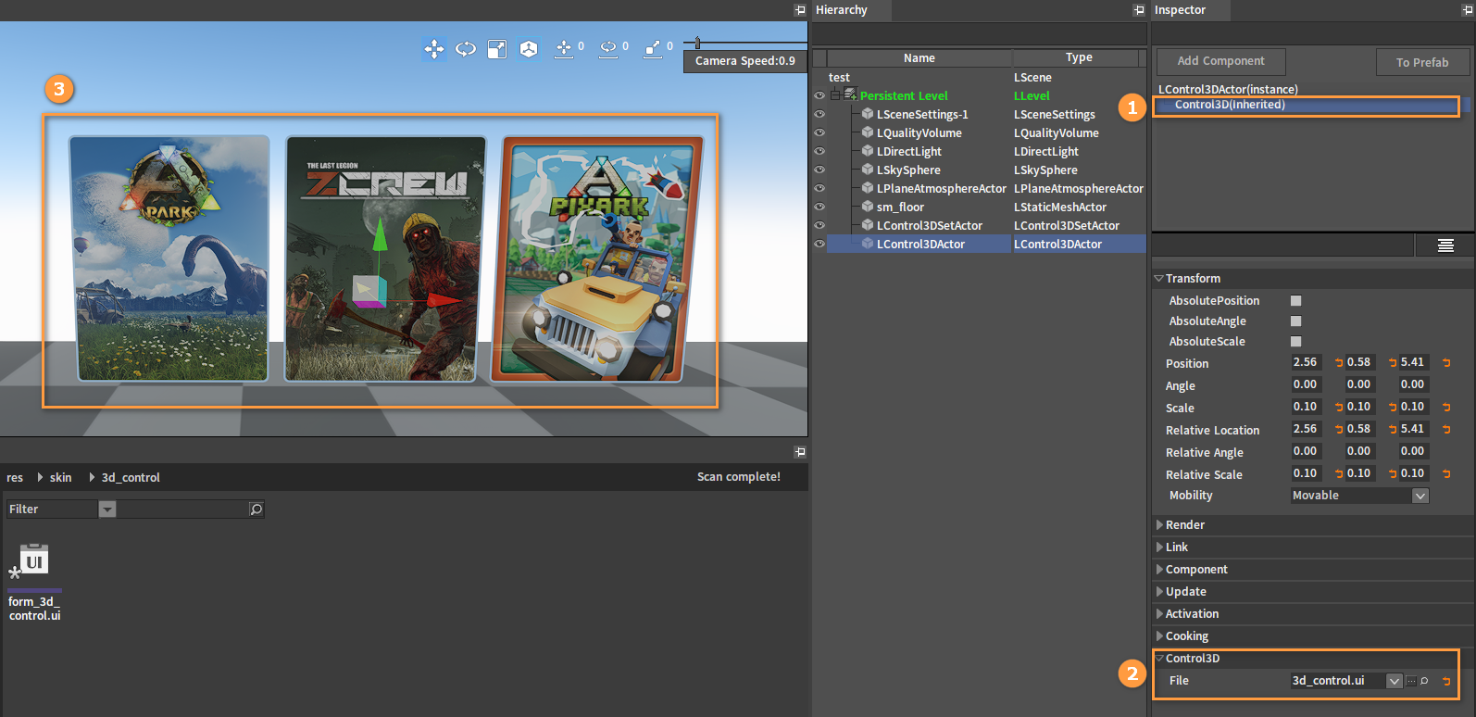Reset Relative Location X value
The image size is (1476, 717).
[x=1338, y=429]
